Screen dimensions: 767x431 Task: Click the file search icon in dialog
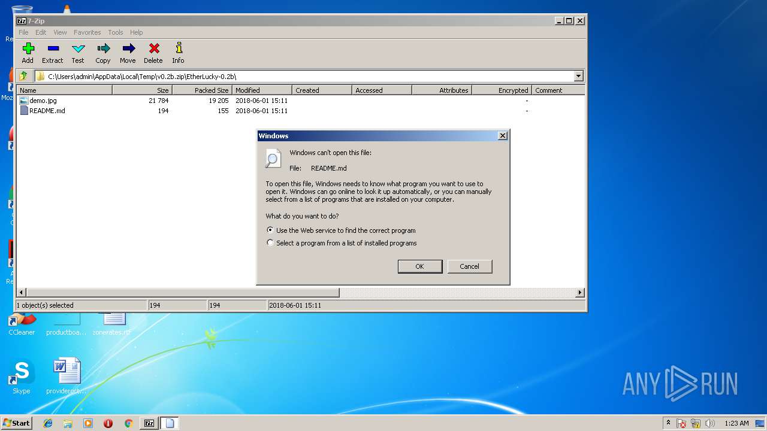273,159
